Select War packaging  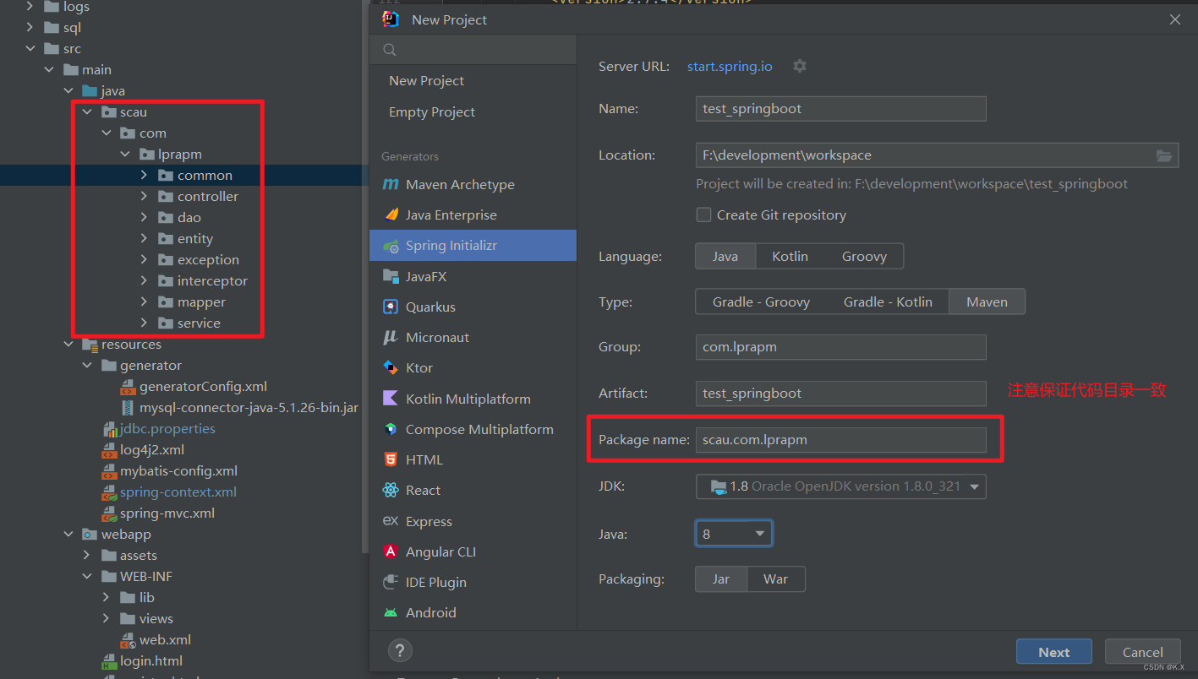point(775,579)
